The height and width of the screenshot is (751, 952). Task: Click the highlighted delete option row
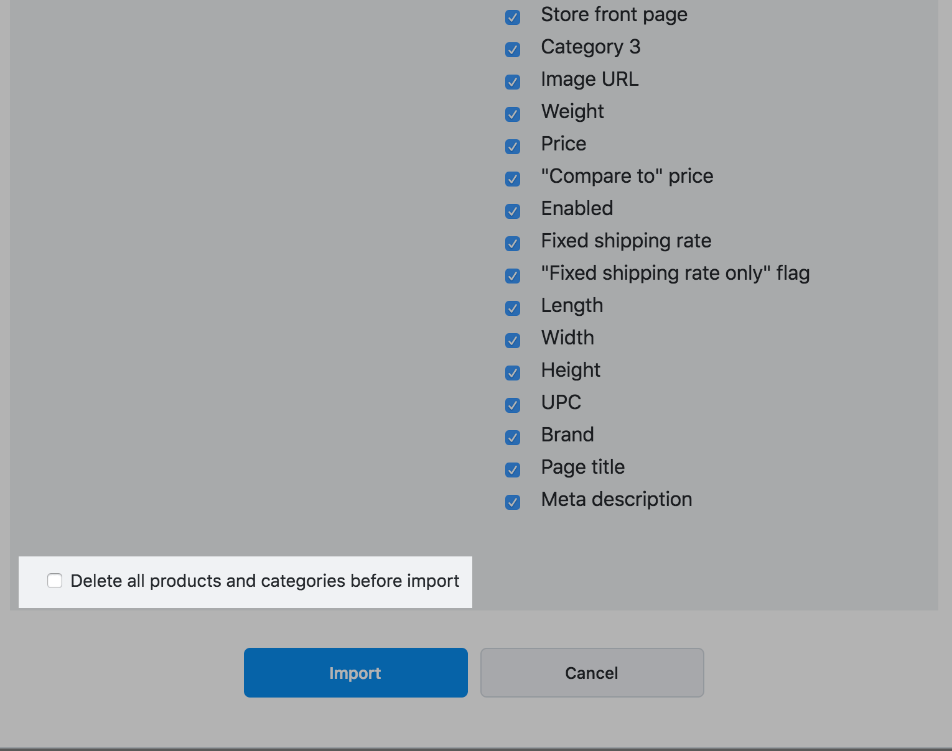point(246,581)
